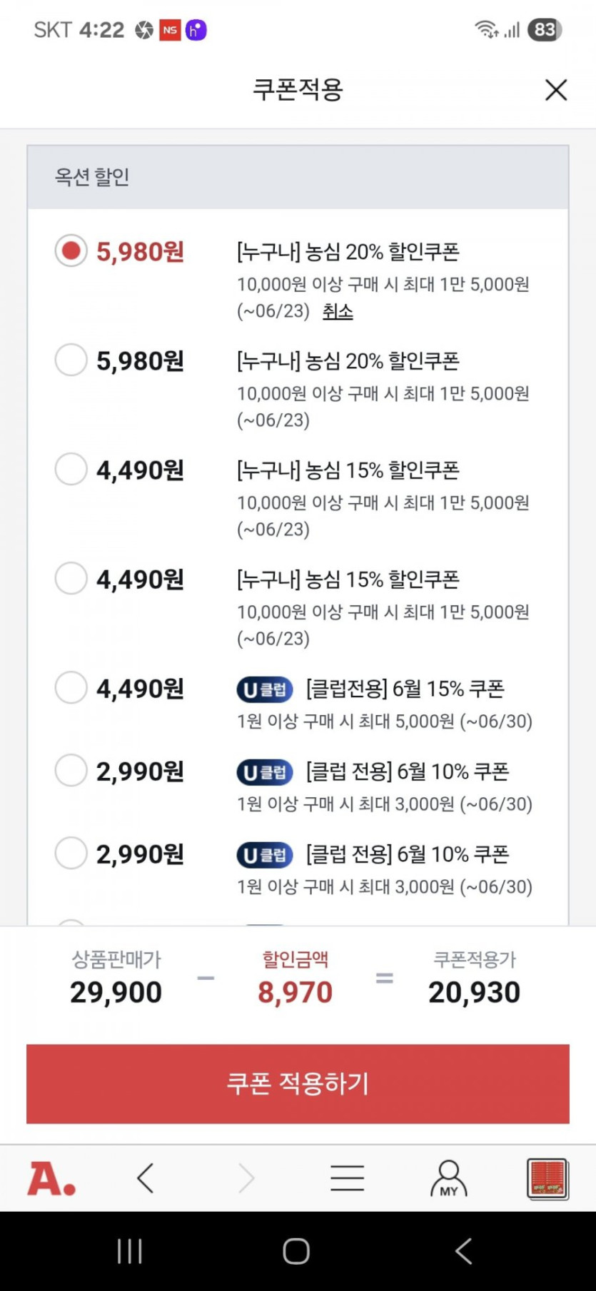Viewport: 596px width, 1291px height.
Task: Tap the 취소 cancel link
Action: point(338,311)
